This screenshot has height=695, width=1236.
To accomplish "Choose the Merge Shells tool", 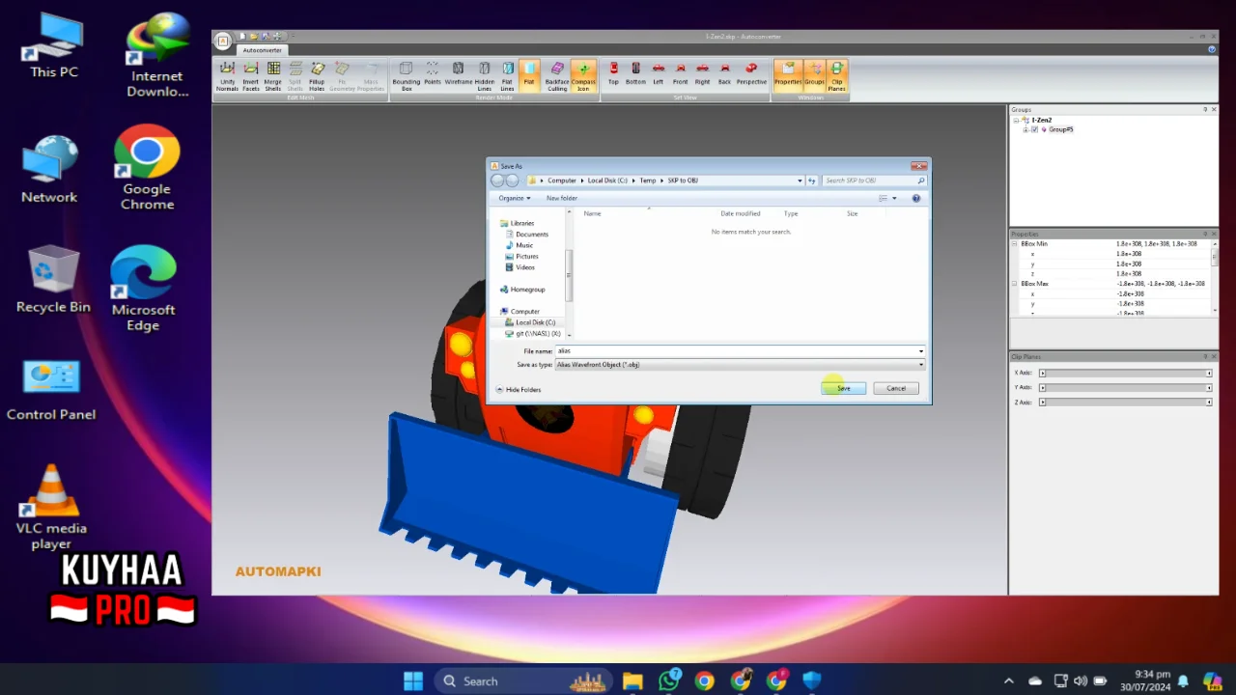I will coord(273,75).
